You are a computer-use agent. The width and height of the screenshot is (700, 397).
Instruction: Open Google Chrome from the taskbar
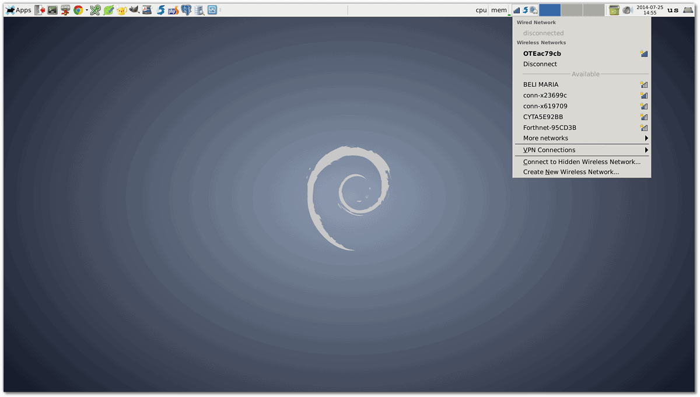point(79,10)
